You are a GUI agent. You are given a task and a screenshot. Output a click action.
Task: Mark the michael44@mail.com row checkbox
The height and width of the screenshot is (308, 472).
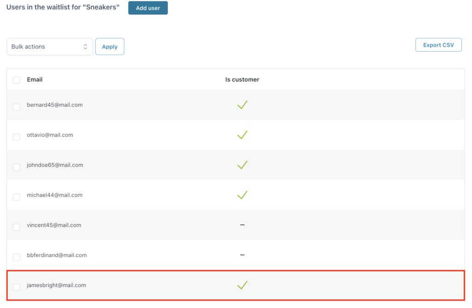point(16,198)
